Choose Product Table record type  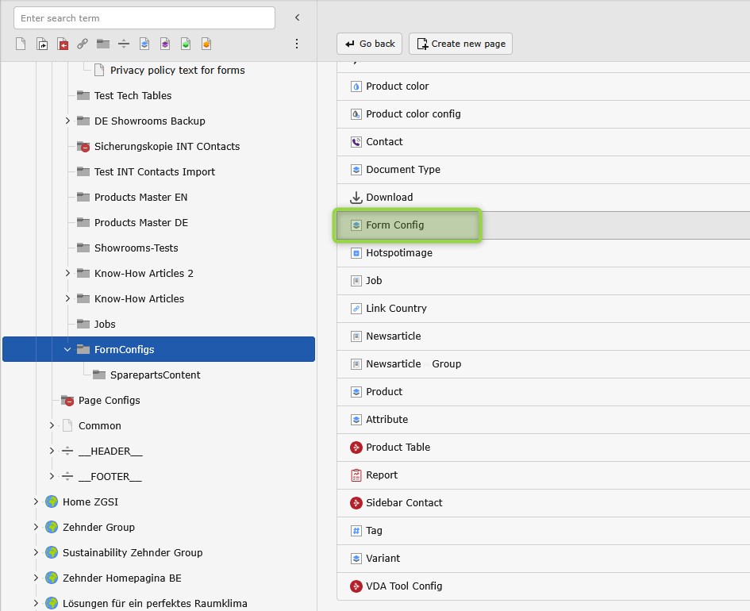coord(398,448)
